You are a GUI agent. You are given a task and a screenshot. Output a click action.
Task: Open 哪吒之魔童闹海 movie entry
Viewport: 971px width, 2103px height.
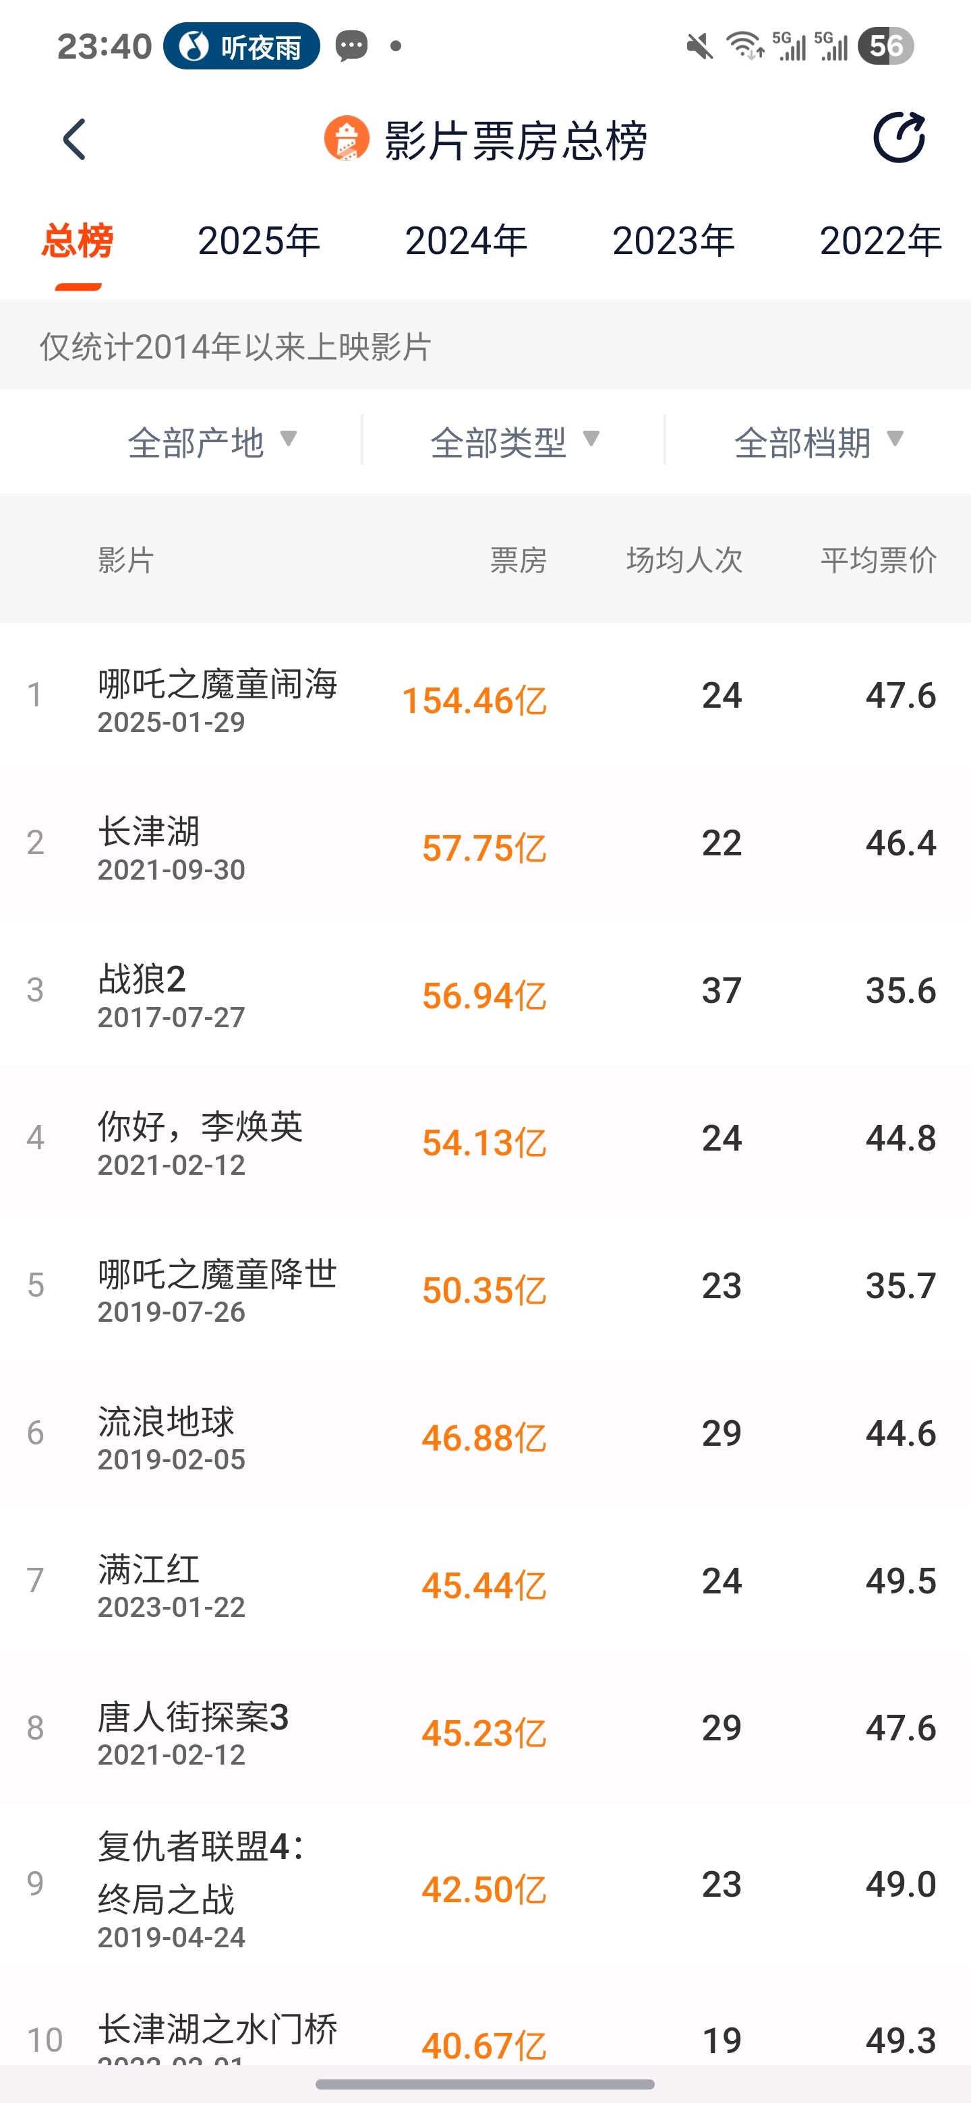[485, 696]
